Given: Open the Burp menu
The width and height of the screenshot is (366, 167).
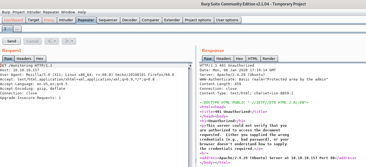Looking at the screenshot, I should tap(6, 12).
